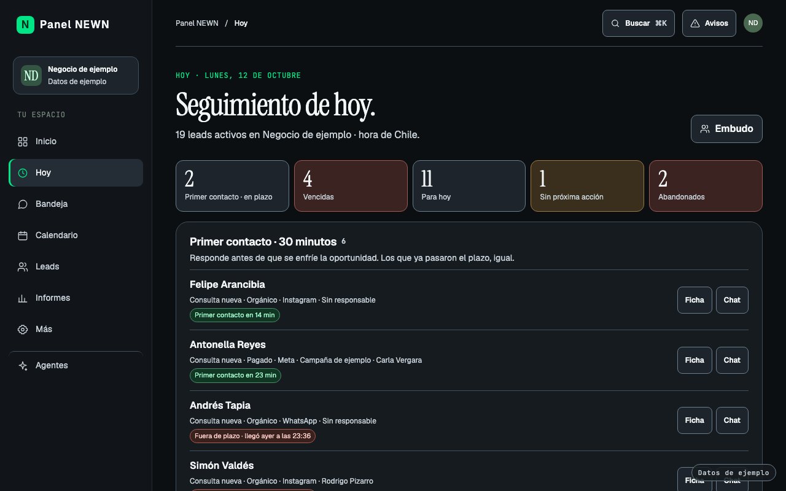Select the Primer contacto en plazo card

click(x=232, y=186)
